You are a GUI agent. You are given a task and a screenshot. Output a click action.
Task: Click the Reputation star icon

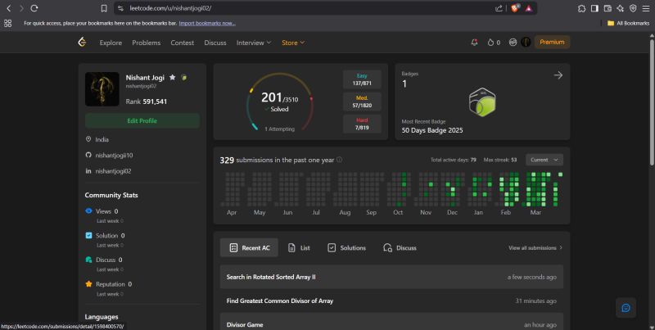[x=88, y=283]
